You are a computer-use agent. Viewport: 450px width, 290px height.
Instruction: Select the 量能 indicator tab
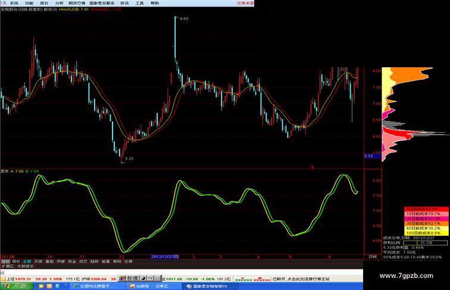[x=49, y=261]
